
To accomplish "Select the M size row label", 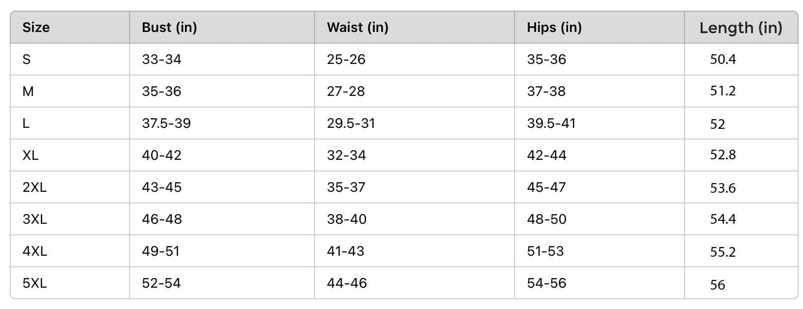I will click(x=28, y=92).
